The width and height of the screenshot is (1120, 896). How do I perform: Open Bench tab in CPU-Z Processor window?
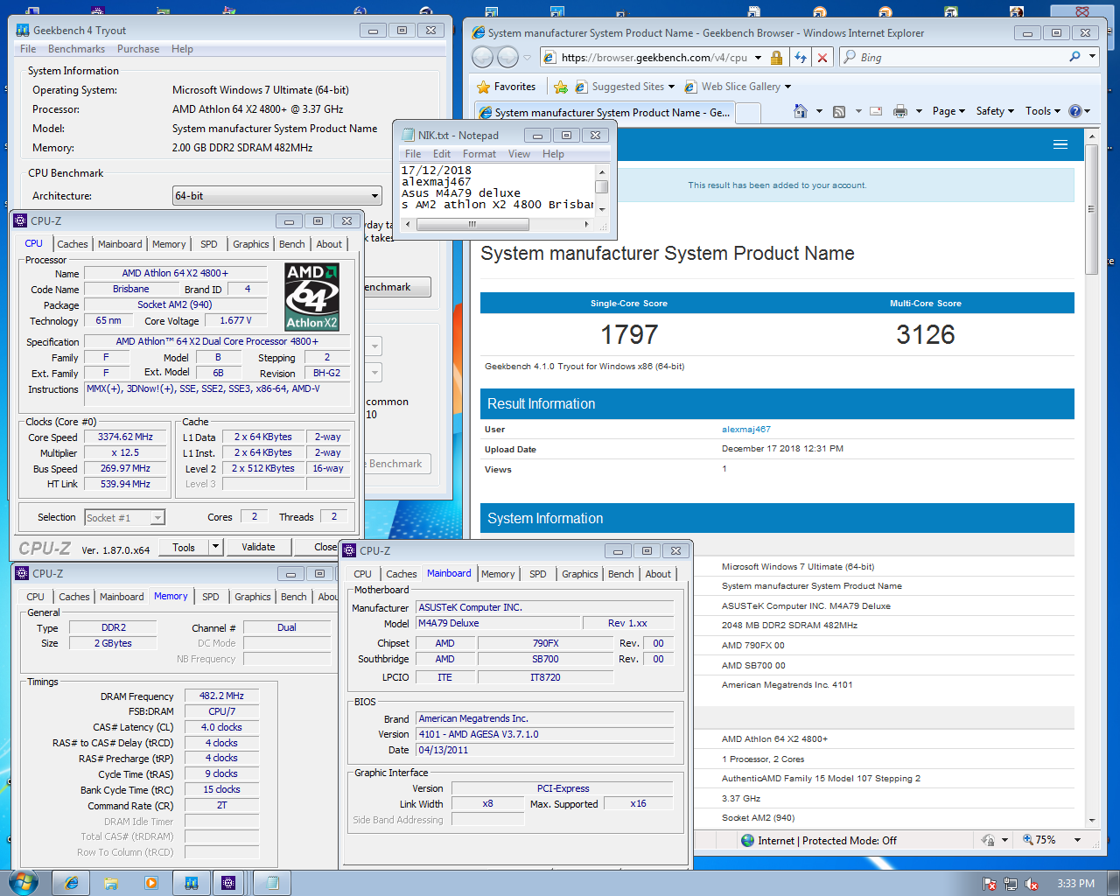tap(292, 244)
